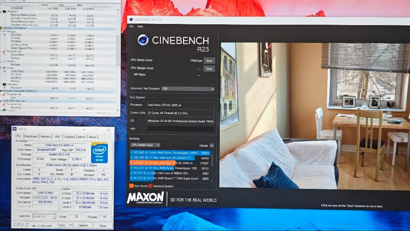
Task: Open the CPU (Multi Core) ranking dropdown
Action: 145,145
